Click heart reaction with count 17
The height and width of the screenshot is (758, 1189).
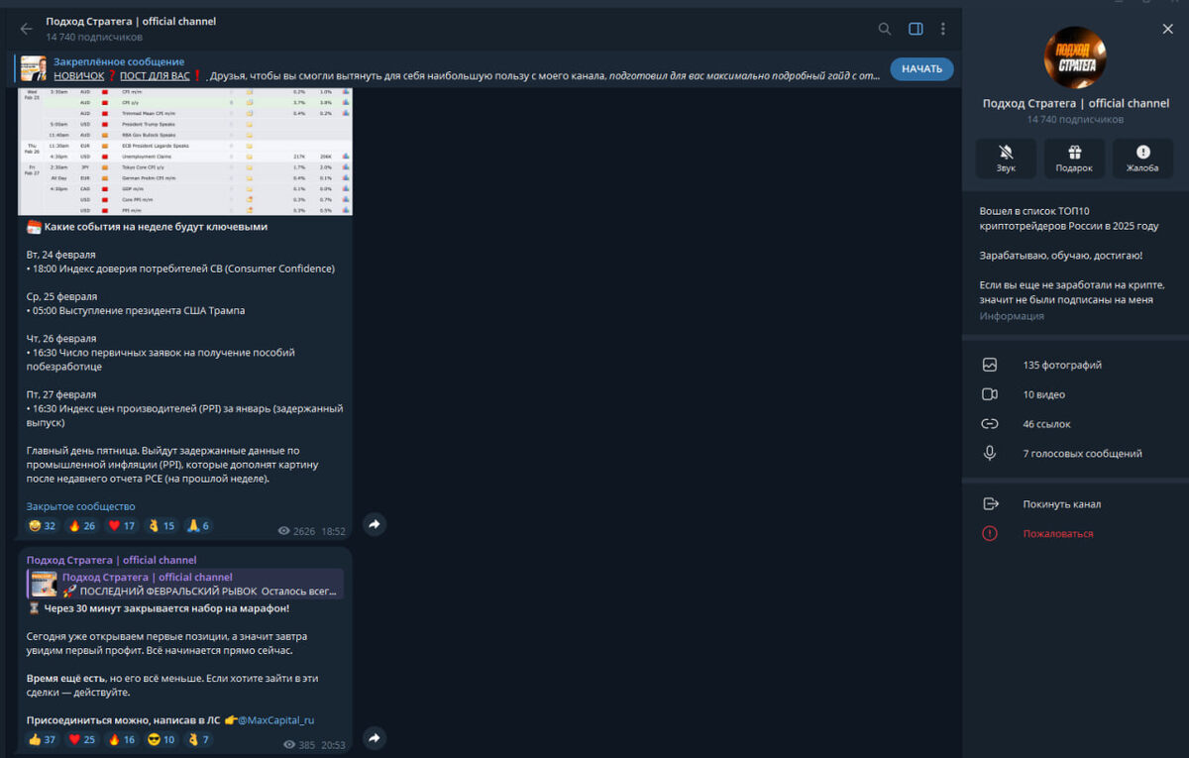click(x=122, y=526)
